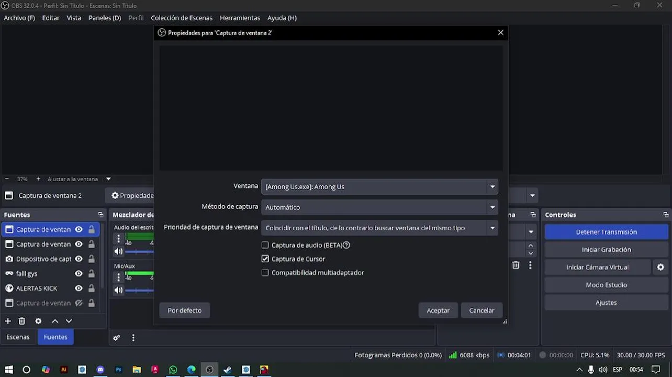
Task: Uncheck Captura de Cursor
Action: pos(265,259)
